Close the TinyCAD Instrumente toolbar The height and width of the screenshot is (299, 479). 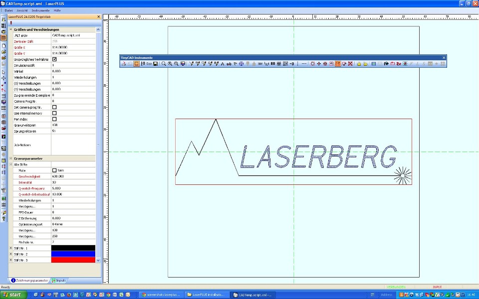444,58
